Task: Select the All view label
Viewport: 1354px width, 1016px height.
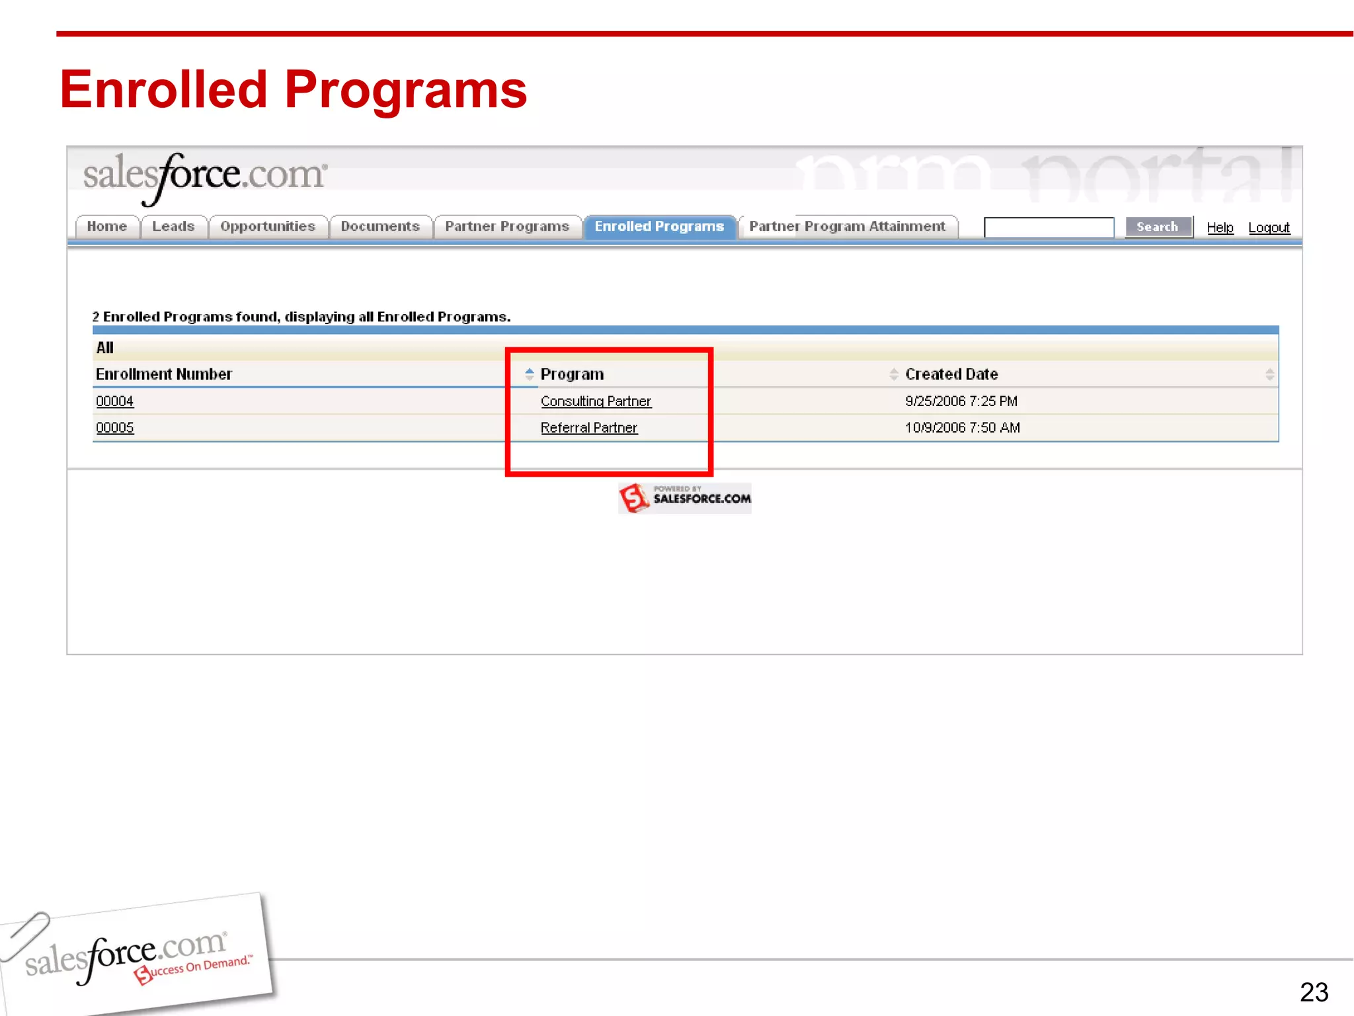Action: click(x=104, y=347)
